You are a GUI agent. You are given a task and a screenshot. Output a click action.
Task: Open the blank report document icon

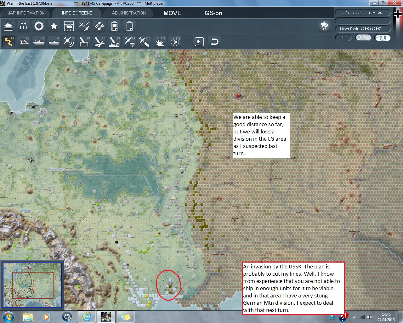[129, 26]
